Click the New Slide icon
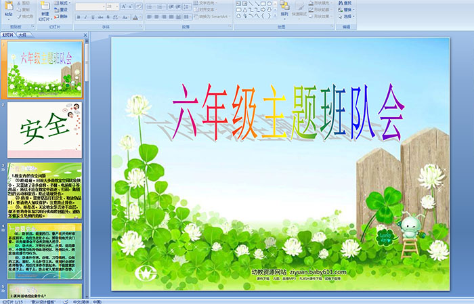This screenshot has width=474, height=304. pyautogui.click(x=45, y=6)
